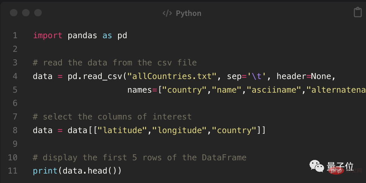Click the names= parameter on line 5
Image resolution: width=366 pixels, height=183 pixels.
point(142,90)
